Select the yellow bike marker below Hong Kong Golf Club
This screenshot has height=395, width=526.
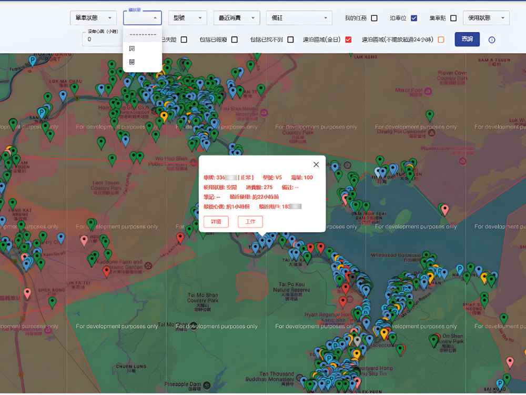pyautogui.click(x=164, y=116)
